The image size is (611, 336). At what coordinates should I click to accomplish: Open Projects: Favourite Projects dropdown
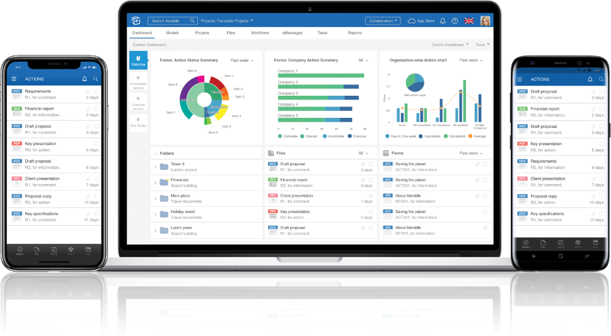pyautogui.click(x=227, y=21)
